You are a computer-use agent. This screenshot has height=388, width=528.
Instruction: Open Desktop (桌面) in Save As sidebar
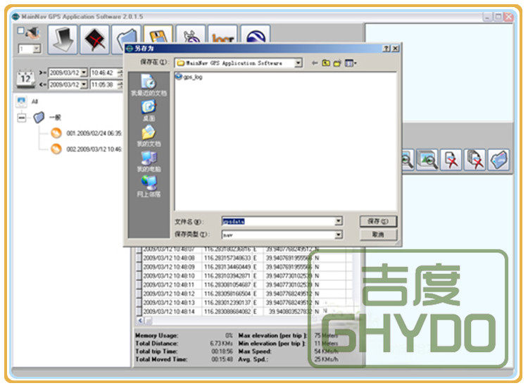click(x=149, y=111)
